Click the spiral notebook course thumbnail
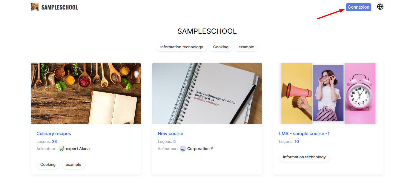Screen dimensions: 396x184 click(207, 93)
